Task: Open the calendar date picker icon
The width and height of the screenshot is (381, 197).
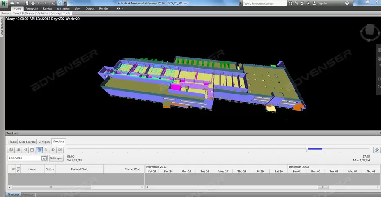Action: tap(44, 158)
